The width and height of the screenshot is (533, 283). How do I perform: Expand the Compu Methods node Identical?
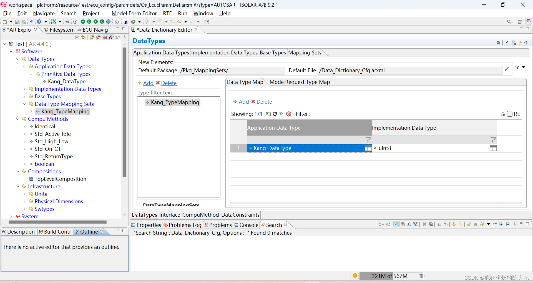pos(24,126)
